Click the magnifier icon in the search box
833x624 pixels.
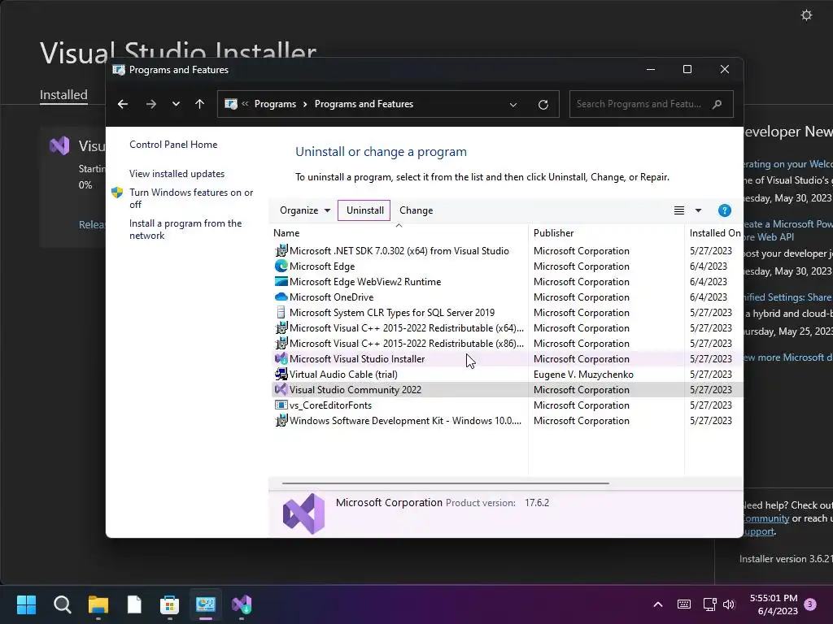point(717,104)
